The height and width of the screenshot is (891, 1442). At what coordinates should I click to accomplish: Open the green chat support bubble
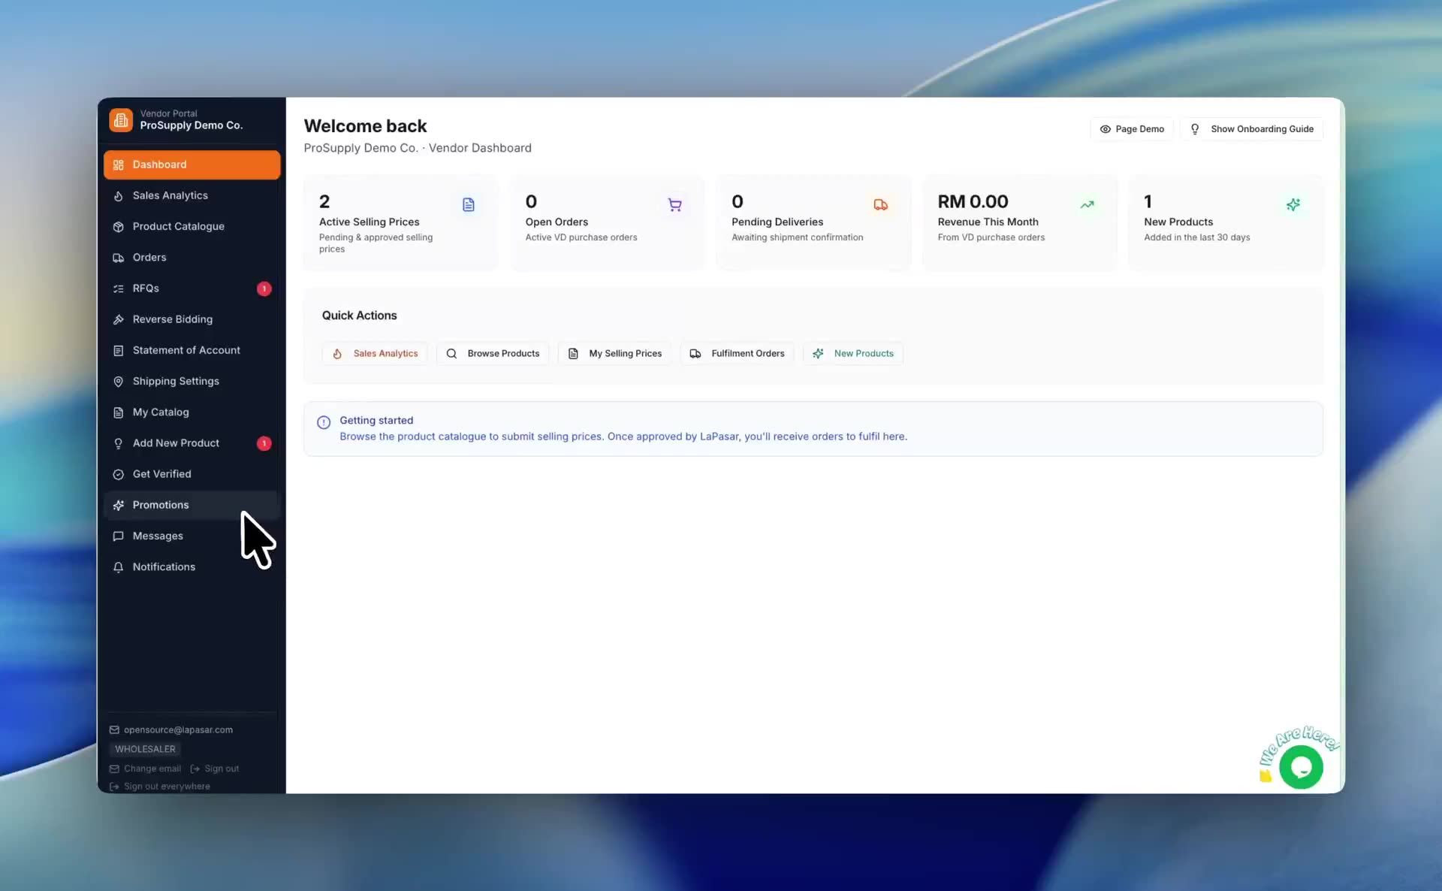coord(1301,767)
